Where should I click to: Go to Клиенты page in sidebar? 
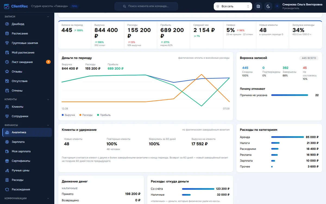click(x=27, y=107)
